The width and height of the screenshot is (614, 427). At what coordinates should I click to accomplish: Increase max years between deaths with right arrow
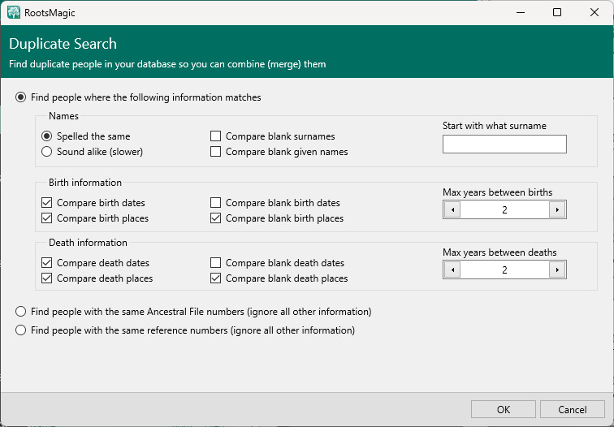click(x=556, y=270)
